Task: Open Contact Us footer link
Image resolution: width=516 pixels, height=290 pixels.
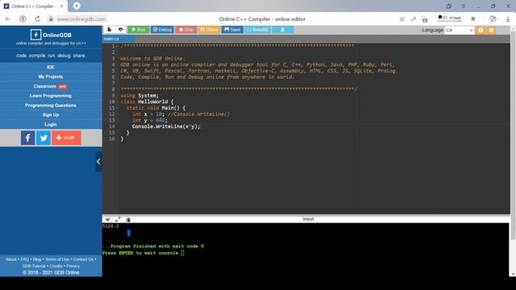Action: [x=83, y=259]
